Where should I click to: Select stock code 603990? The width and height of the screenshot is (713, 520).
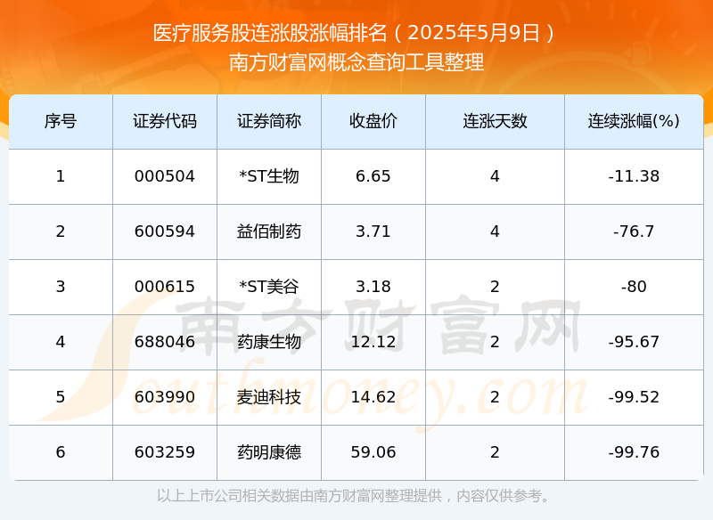(165, 397)
